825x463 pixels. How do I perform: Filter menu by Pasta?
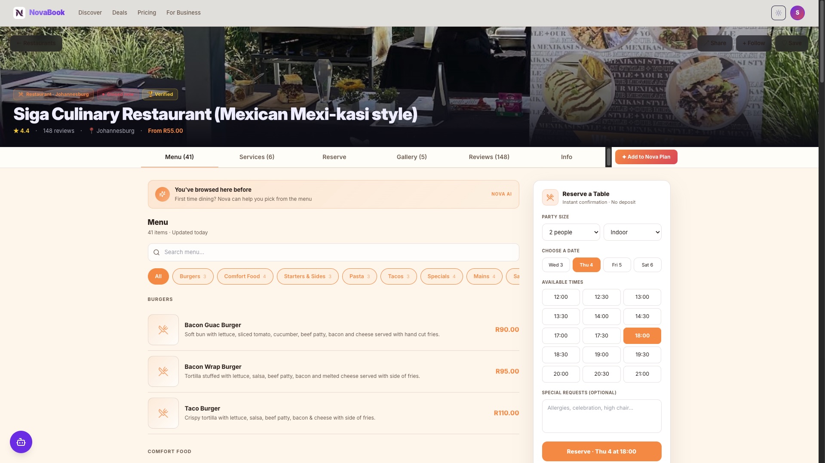[359, 276]
